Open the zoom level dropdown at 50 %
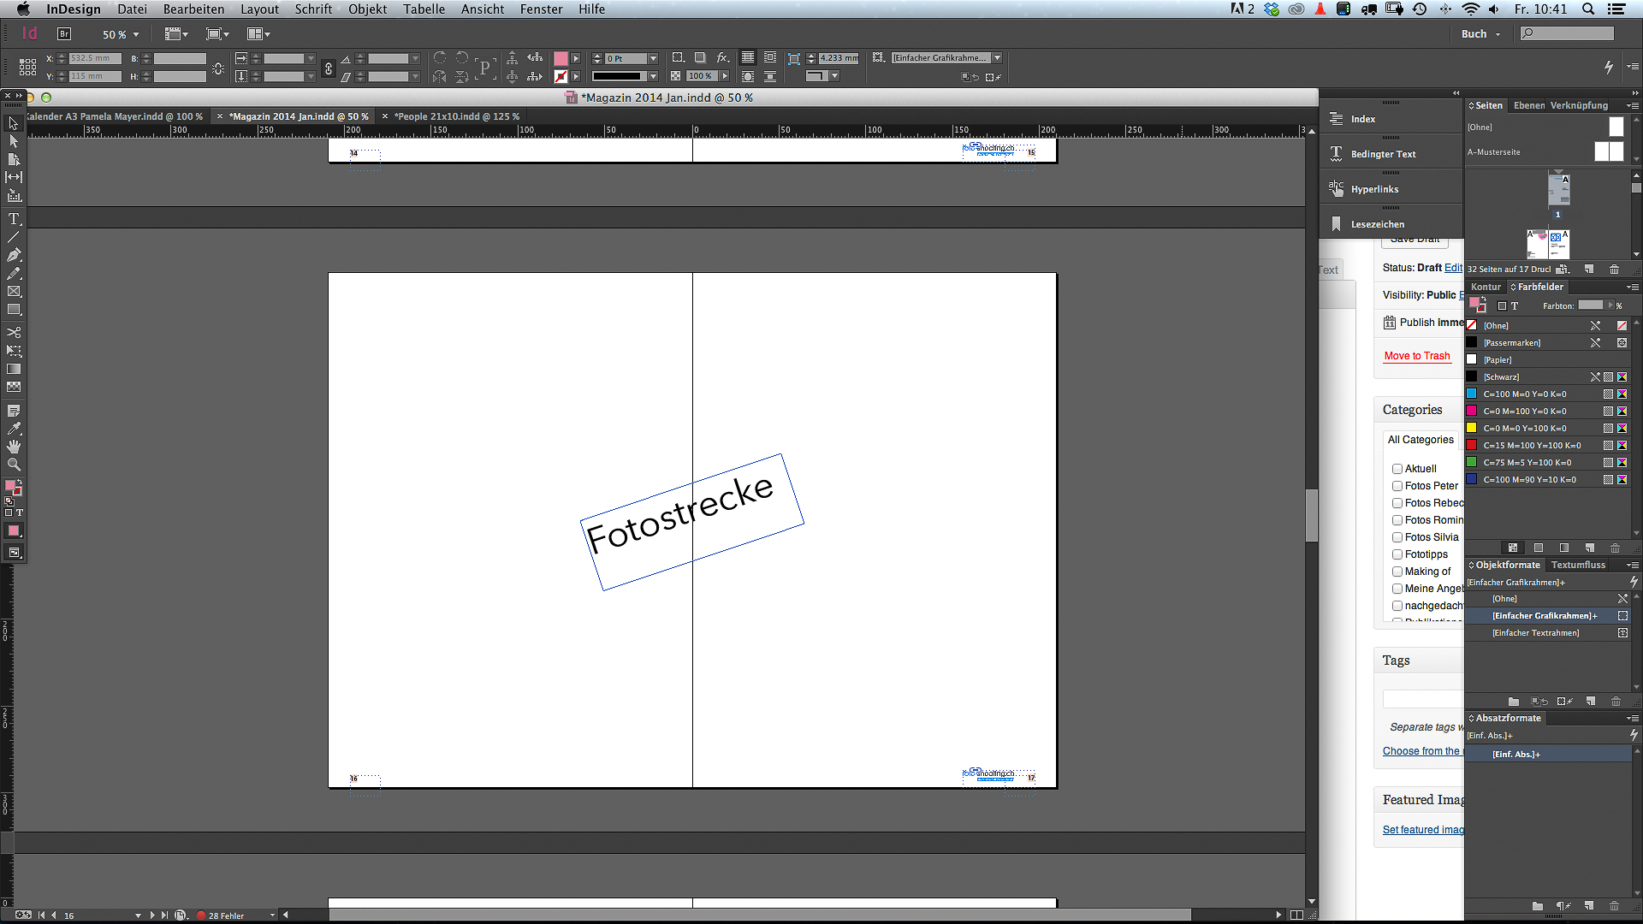Image resolution: width=1643 pixels, height=924 pixels. (x=136, y=35)
